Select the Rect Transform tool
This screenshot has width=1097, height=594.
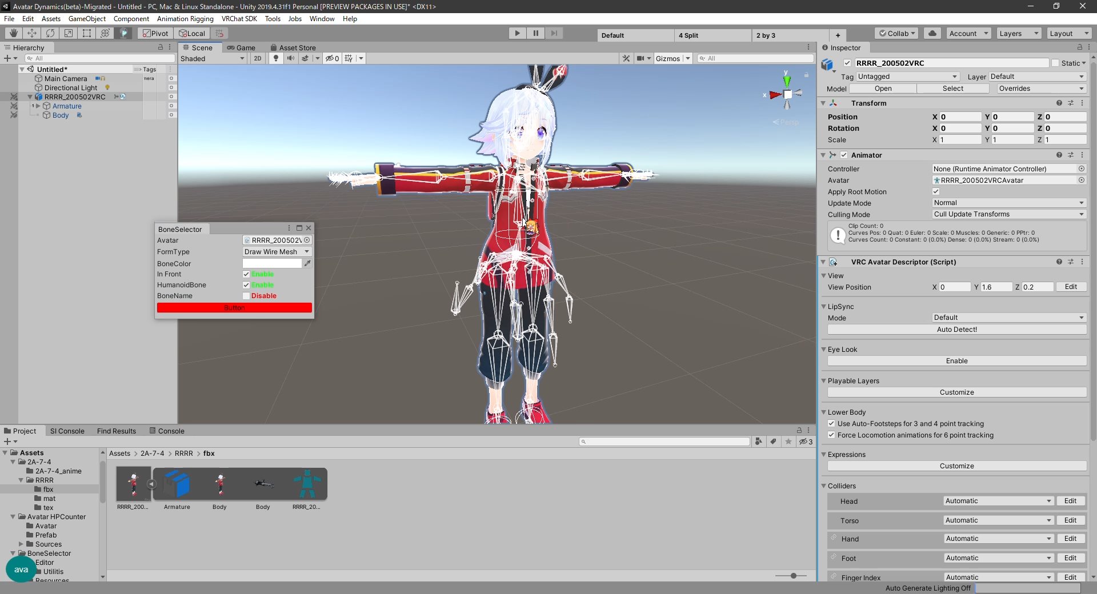pyautogui.click(x=87, y=33)
